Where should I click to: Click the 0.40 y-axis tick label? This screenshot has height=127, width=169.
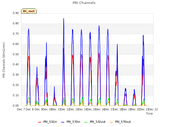point(16,65)
